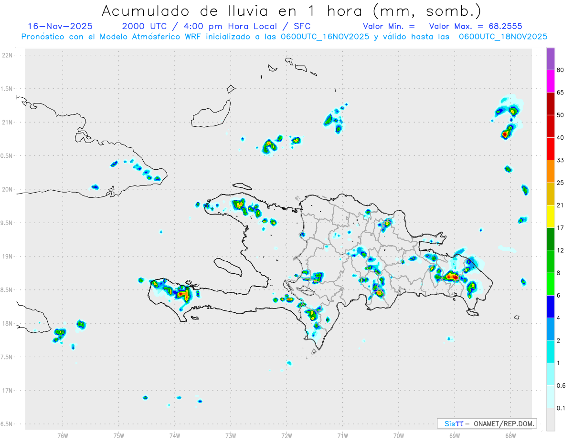Click the legend value '65'

[x=561, y=93]
